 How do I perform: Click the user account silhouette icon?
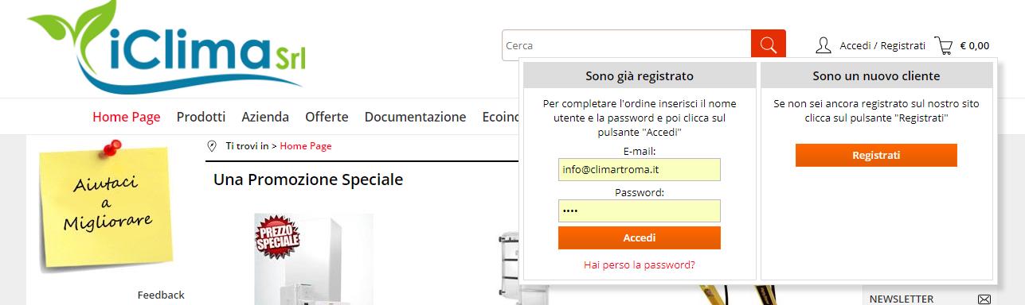click(824, 45)
